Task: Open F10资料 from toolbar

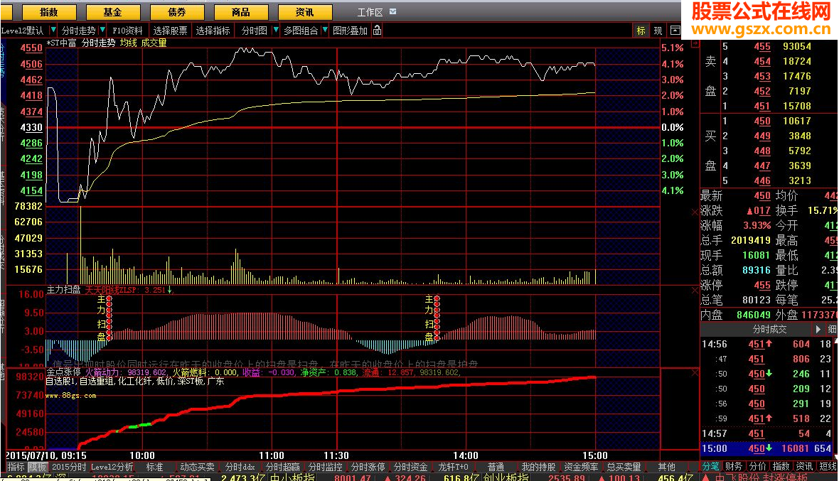Action: click(127, 31)
